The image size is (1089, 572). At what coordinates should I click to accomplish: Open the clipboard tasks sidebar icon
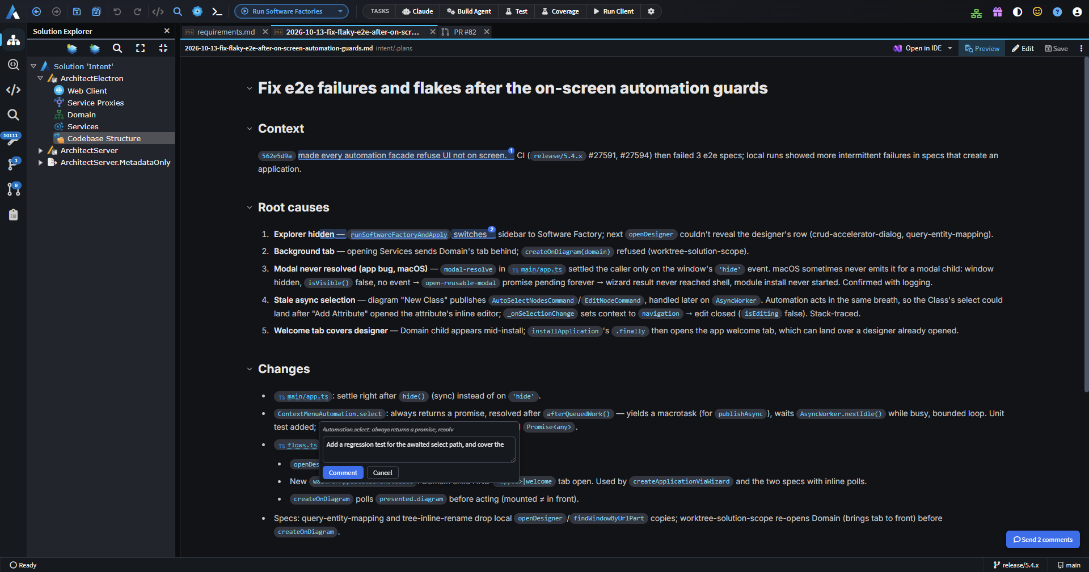[13, 215]
